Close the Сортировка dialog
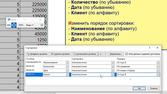 pyautogui.click(x=157, y=48)
